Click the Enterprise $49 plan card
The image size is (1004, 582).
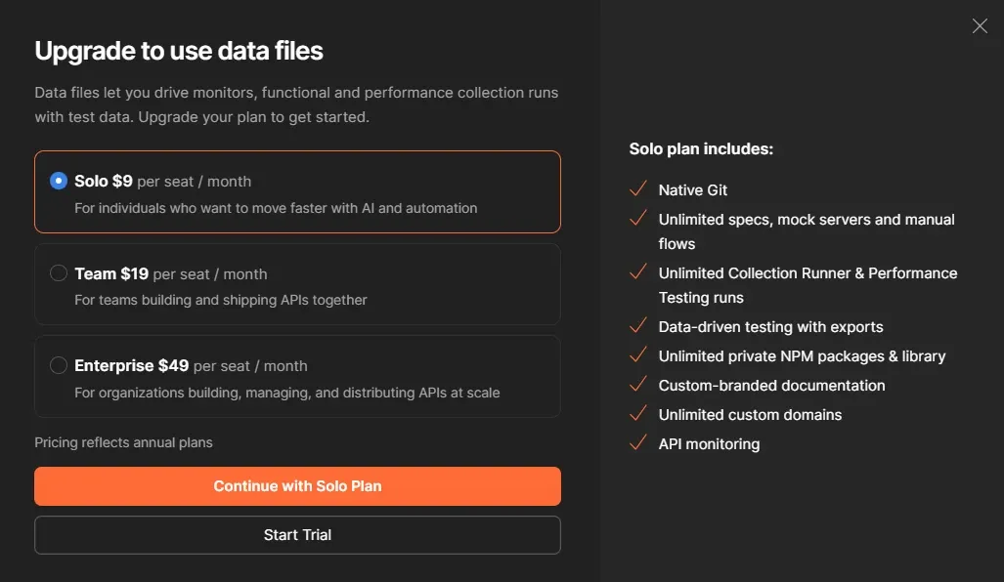tap(297, 375)
